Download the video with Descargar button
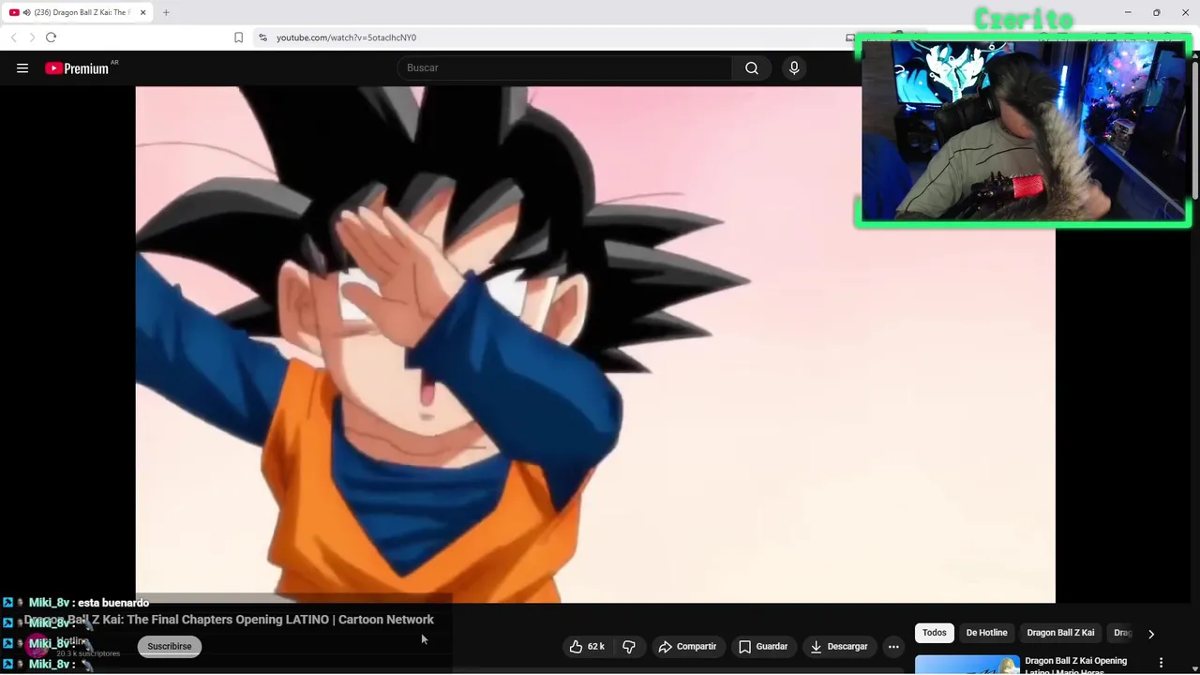 (x=839, y=646)
